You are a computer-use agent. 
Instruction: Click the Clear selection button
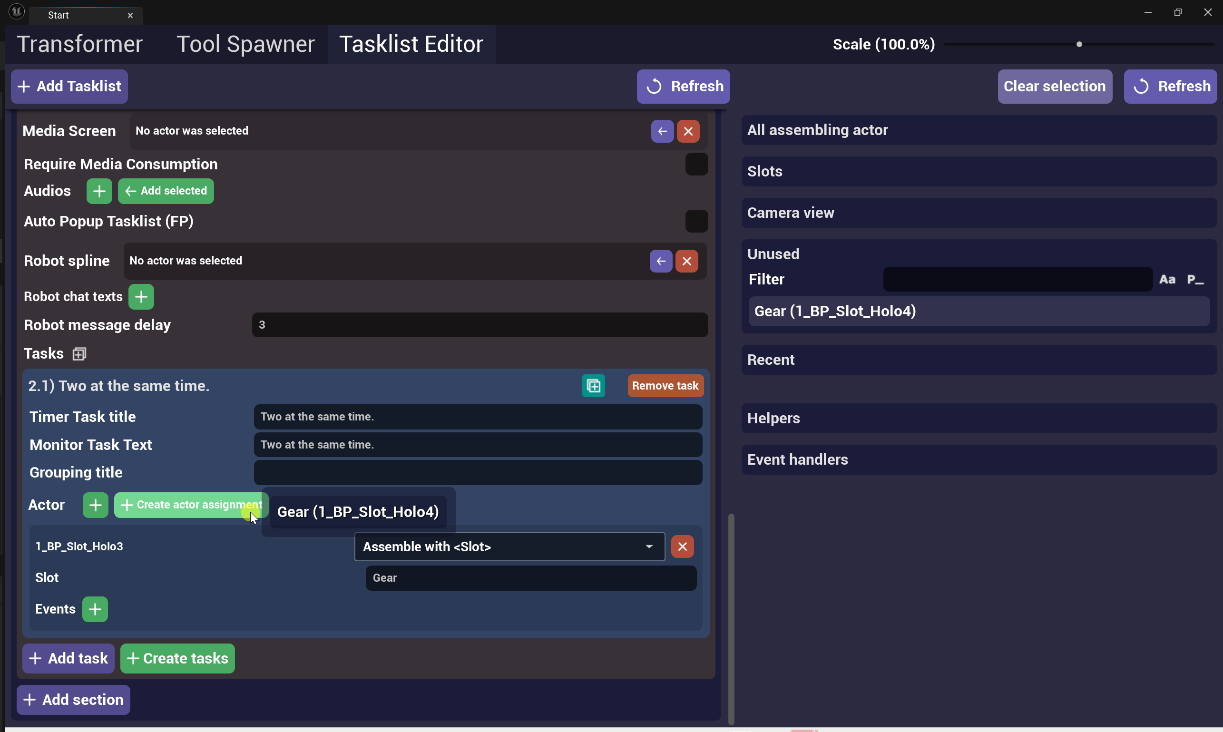(x=1054, y=86)
